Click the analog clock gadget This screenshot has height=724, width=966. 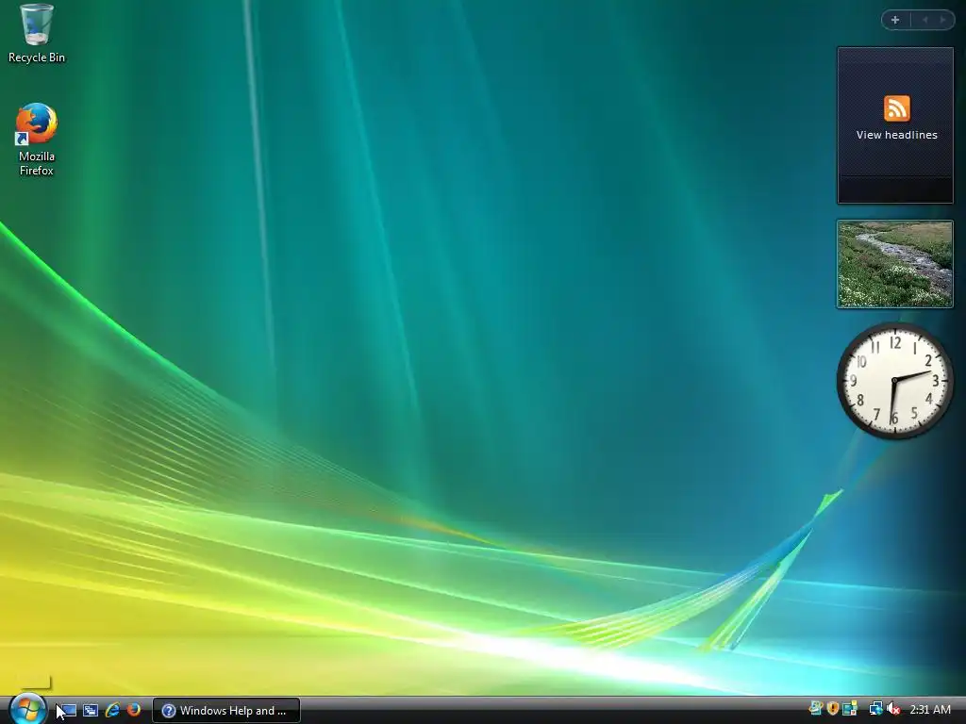pyautogui.click(x=894, y=381)
